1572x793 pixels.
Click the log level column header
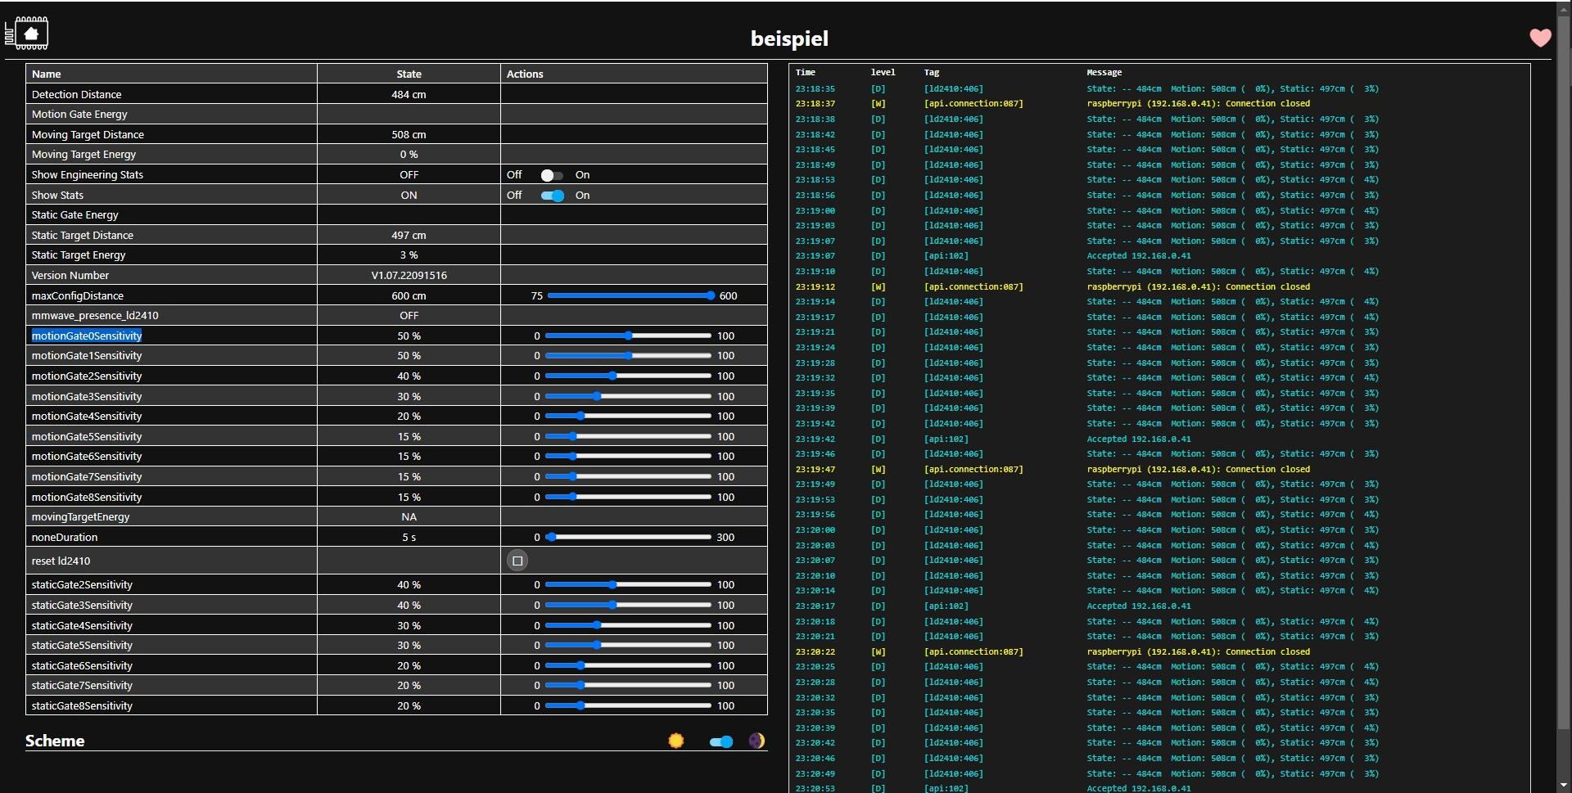coord(883,73)
